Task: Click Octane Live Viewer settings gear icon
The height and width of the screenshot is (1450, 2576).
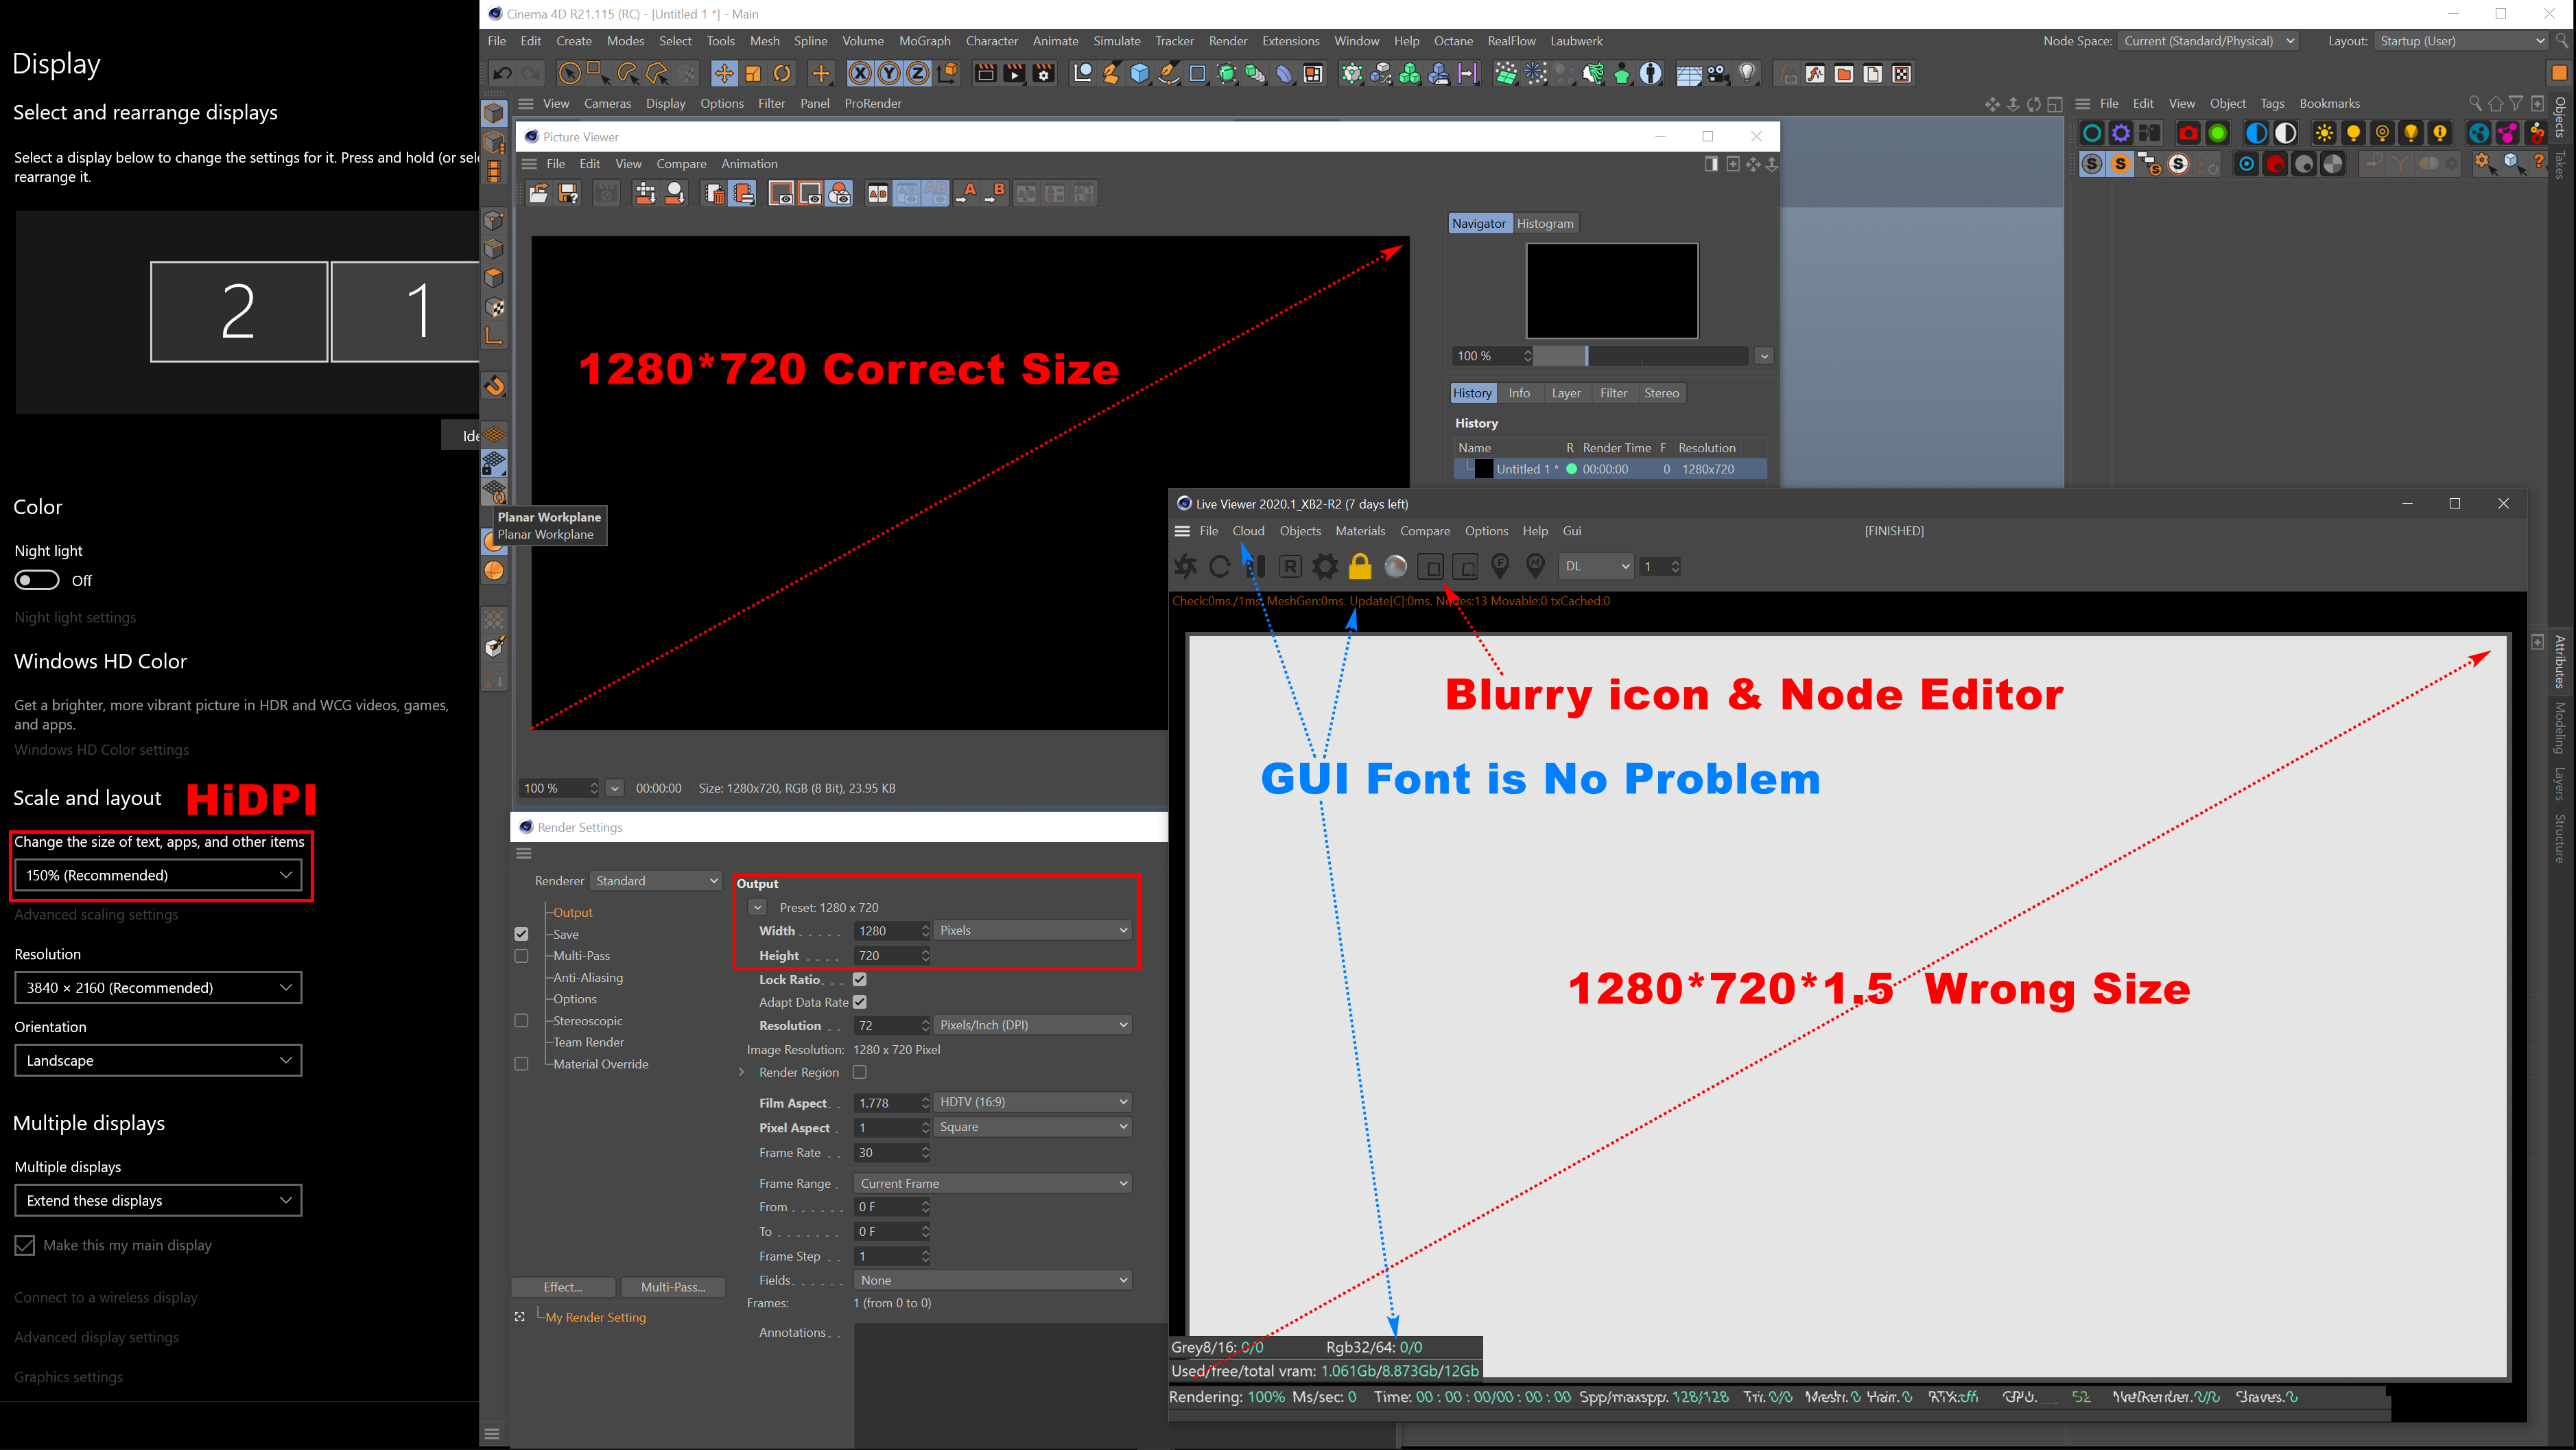Action: click(x=1324, y=567)
